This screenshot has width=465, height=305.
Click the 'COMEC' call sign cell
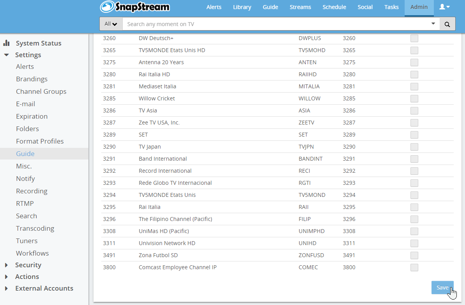(308, 267)
